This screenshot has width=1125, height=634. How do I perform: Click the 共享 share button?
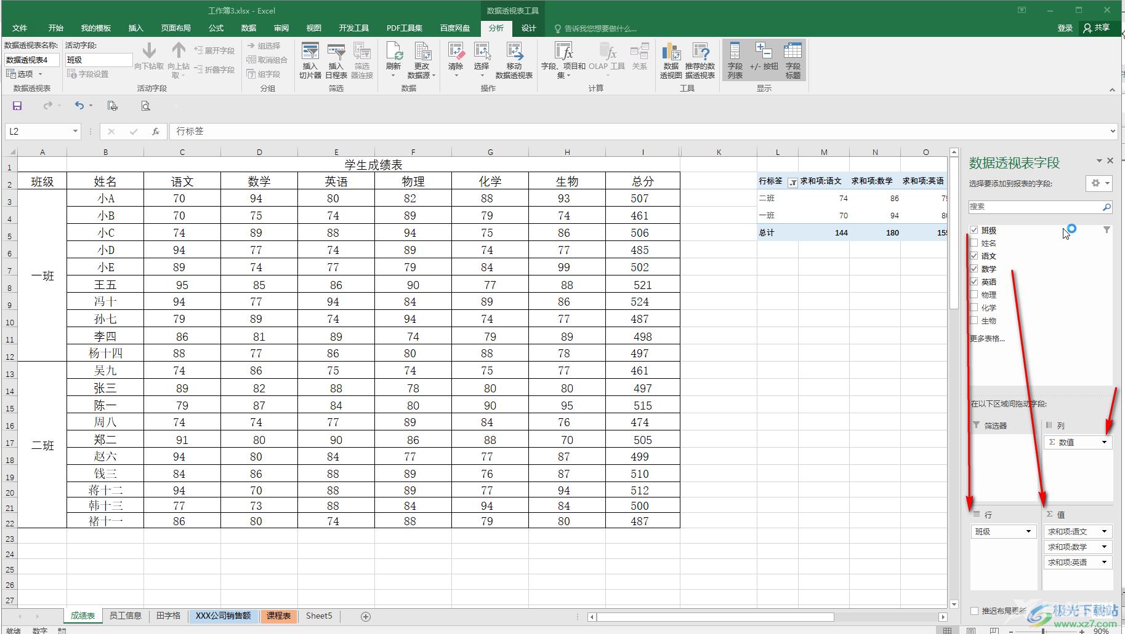[1097, 28]
